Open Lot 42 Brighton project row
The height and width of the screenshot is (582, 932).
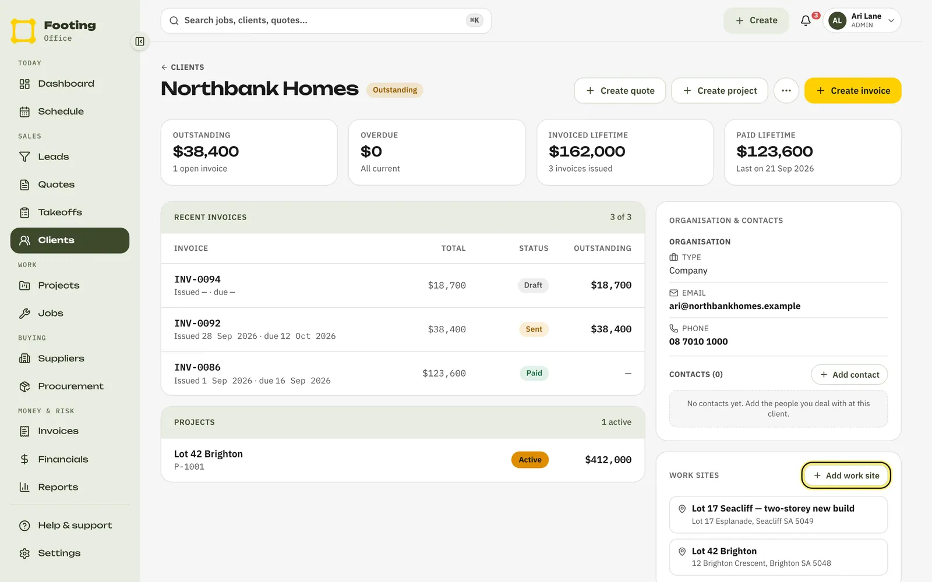click(x=403, y=460)
